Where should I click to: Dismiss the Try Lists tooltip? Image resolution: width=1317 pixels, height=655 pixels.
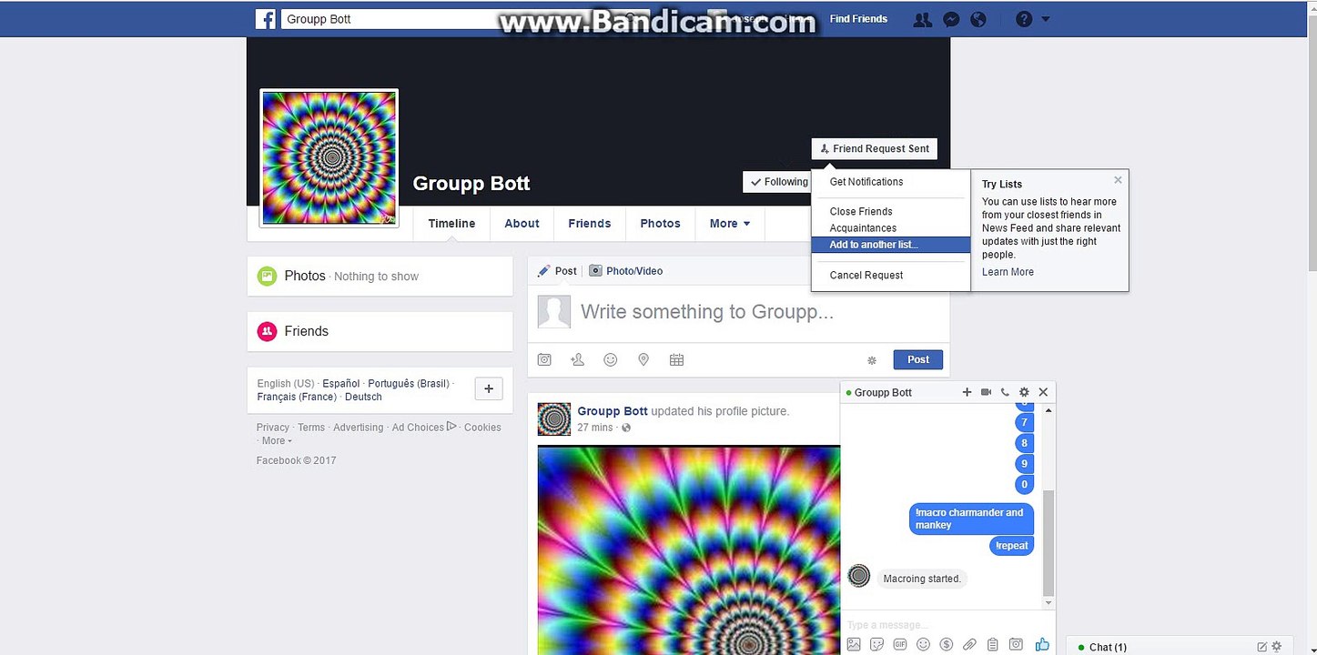click(1118, 180)
